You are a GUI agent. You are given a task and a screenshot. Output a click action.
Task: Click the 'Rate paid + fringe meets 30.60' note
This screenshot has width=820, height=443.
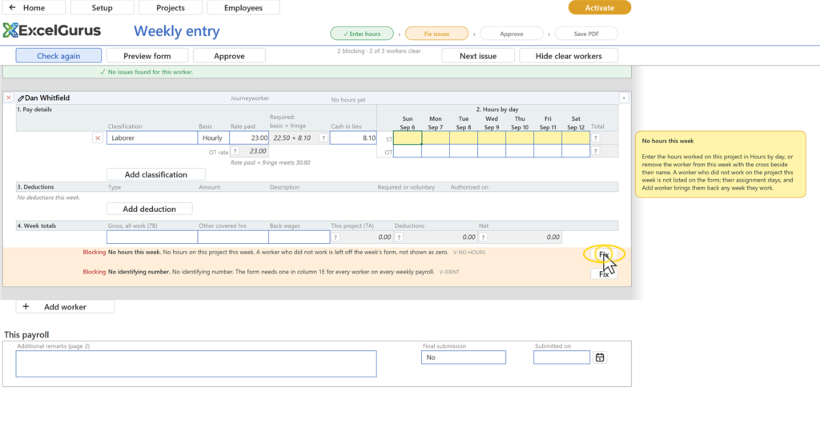[271, 162]
